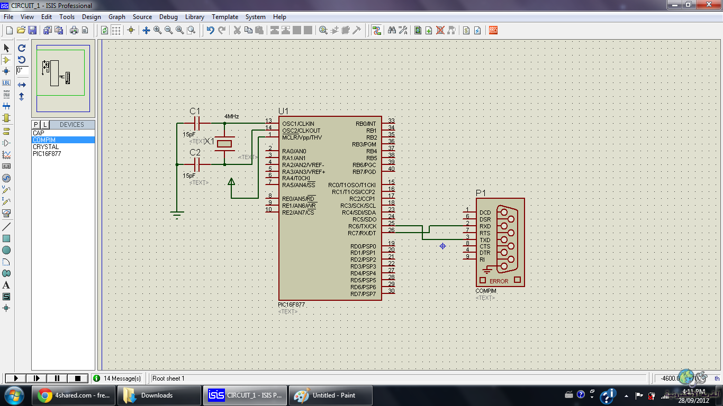This screenshot has height=406, width=723.
Task: Select the Terminals mode tool
Action: point(6,131)
